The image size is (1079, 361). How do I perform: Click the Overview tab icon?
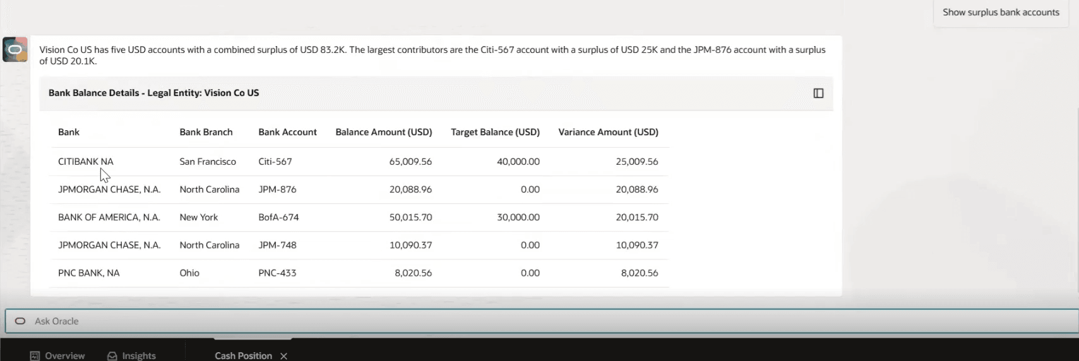[35, 356]
